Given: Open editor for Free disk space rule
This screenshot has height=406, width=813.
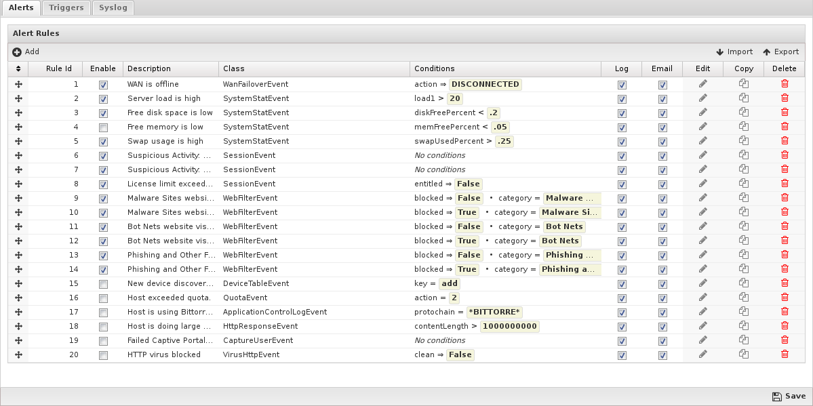Looking at the screenshot, I should click(702, 113).
